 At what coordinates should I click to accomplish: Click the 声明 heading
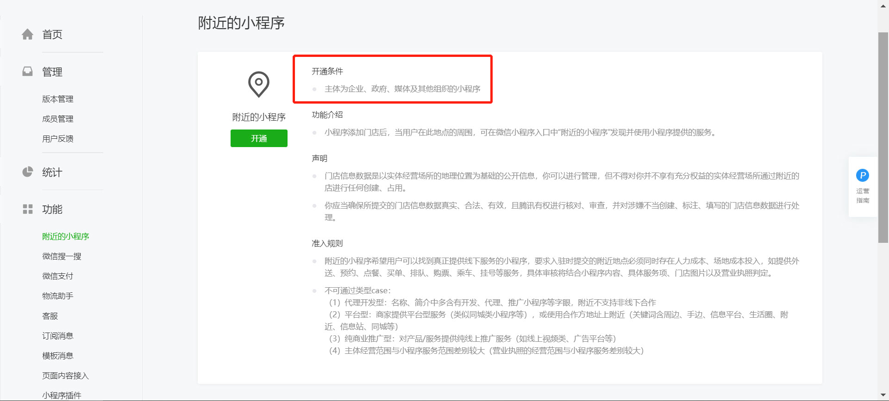click(319, 158)
